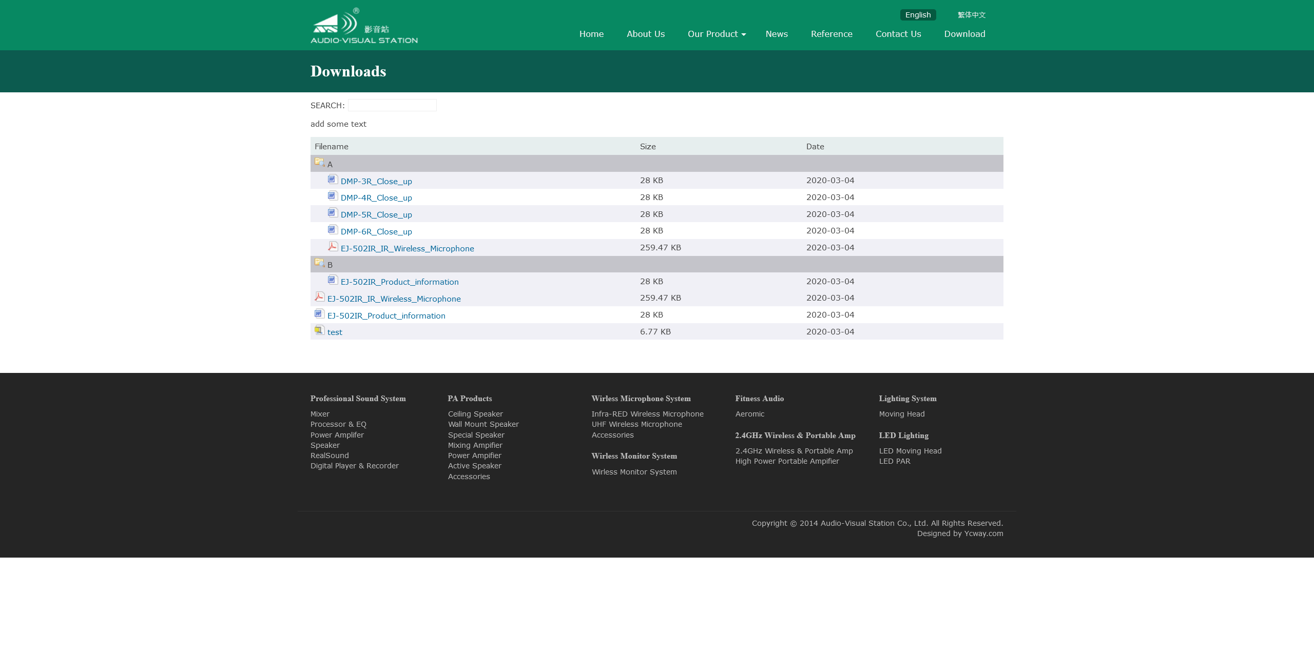Collapse folder A row
This screenshot has width=1314, height=653.
coord(656,164)
